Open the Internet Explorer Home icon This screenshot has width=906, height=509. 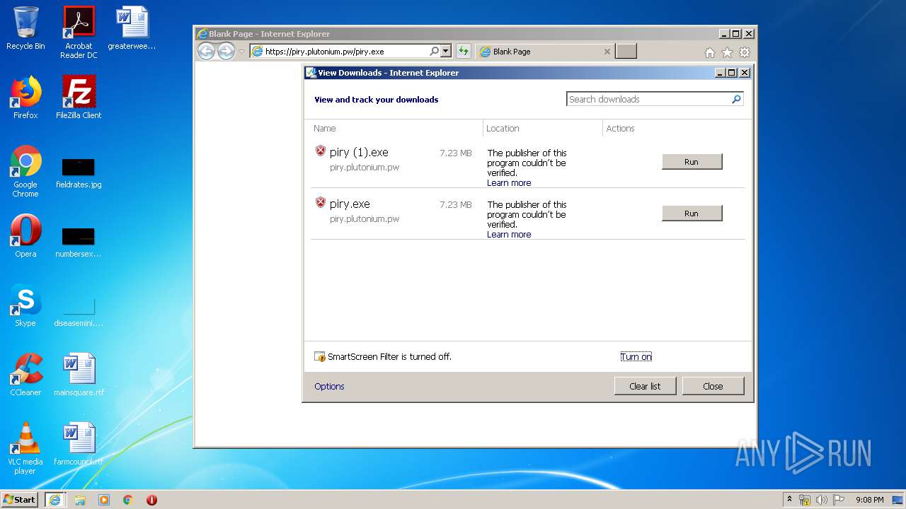coord(710,52)
